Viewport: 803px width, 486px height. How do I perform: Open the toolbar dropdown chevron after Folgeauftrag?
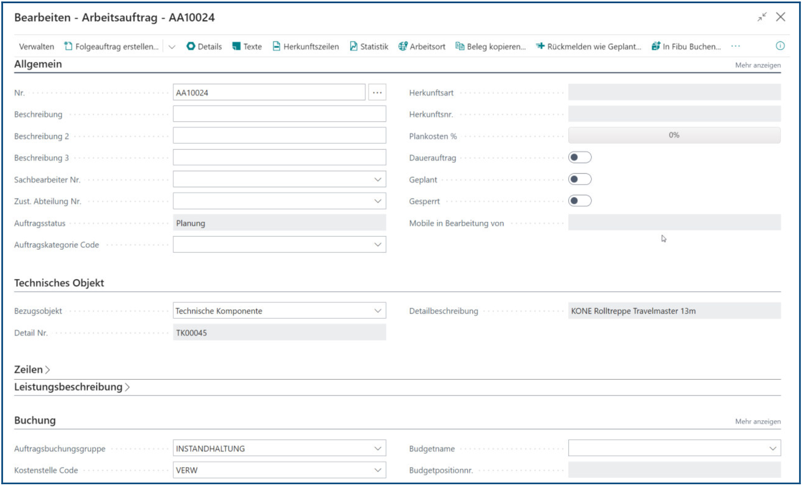[x=172, y=47]
